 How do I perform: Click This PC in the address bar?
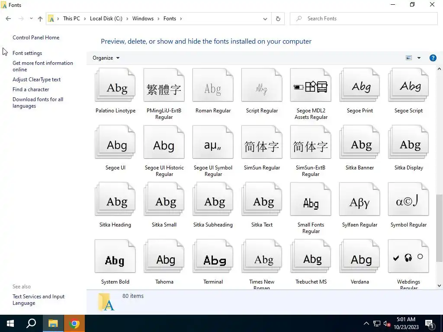(71, 19)
